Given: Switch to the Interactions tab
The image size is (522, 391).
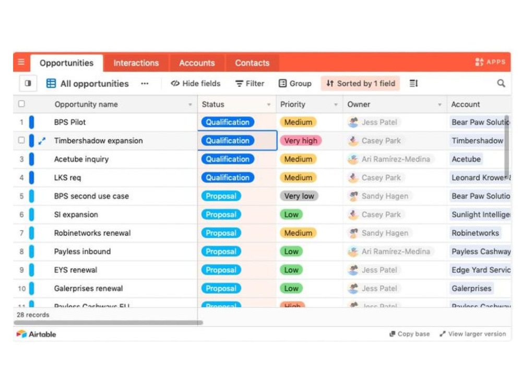Looking at the screenshot, I should click(136, 63).
